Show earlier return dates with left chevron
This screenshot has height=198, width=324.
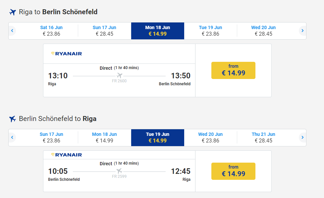click(12, 138)
